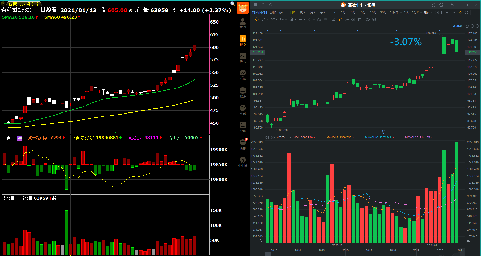This screenshot has width=481, height=256.
Task: Open MAVOL indicator settings gear
Action: [x=267, y=137]
